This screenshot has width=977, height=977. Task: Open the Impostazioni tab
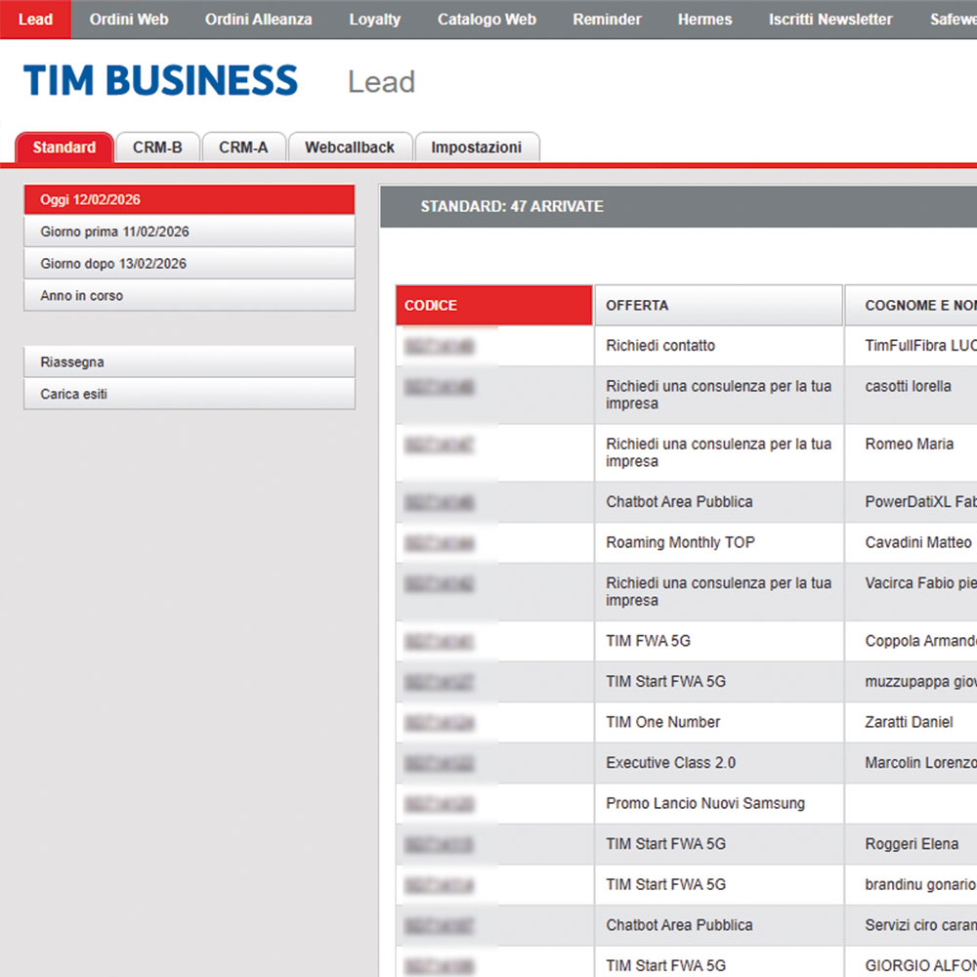pos(477,148)
